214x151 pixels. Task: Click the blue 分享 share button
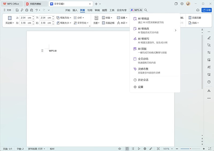tap(207, 10)
